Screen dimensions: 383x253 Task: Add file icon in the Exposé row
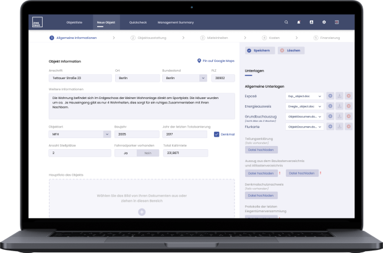[x=330, y=96]
